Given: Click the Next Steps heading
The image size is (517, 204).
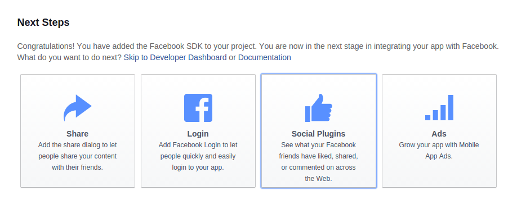Looking at the screenshot, I should 43,22.
